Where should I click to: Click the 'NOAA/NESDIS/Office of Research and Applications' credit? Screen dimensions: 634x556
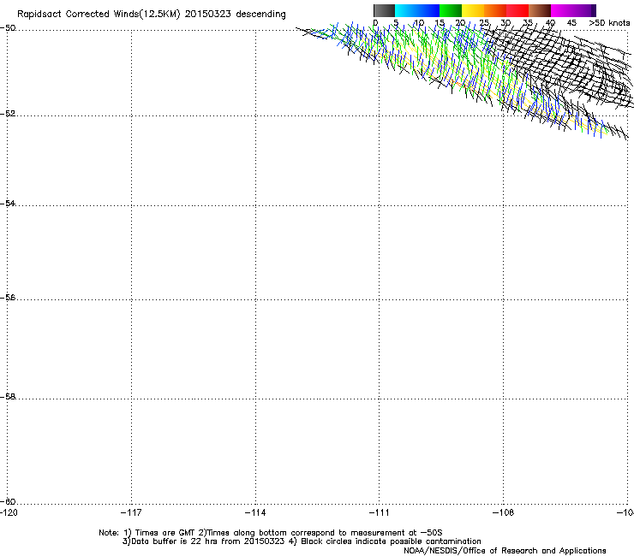[x=505, y=551]
